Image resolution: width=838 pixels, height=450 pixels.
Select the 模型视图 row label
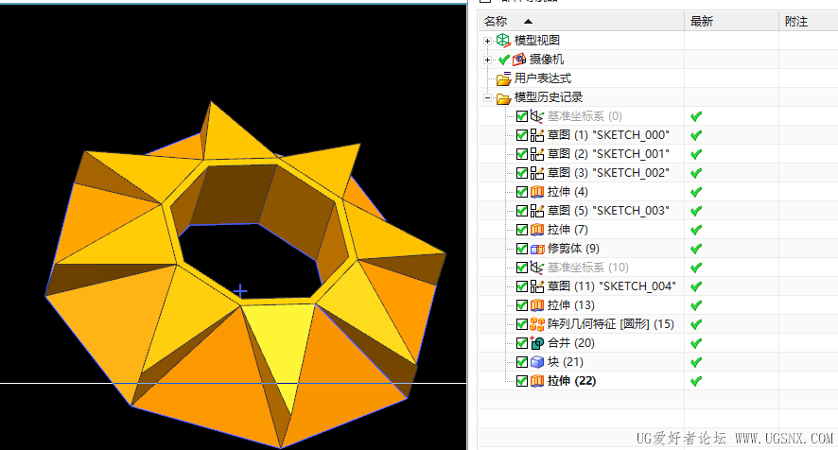click(537, 40)
